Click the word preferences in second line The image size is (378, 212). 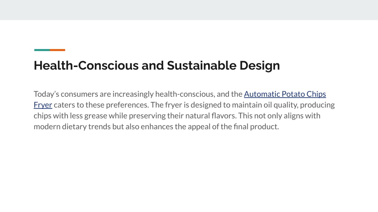[x=127, y=105]
